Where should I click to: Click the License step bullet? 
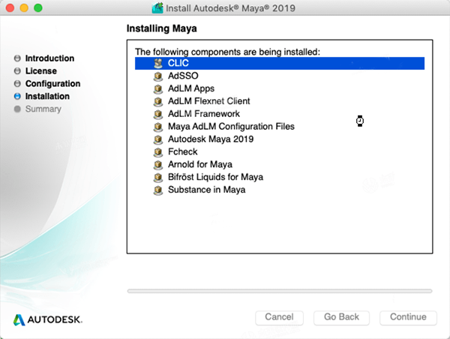[x=17, y=71]
